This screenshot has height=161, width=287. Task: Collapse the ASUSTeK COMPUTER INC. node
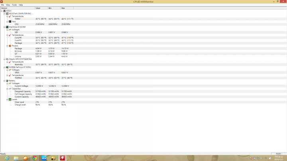[4, 14]
